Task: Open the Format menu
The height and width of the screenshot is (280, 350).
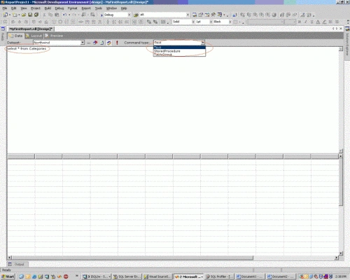Action: click(72, 8)
